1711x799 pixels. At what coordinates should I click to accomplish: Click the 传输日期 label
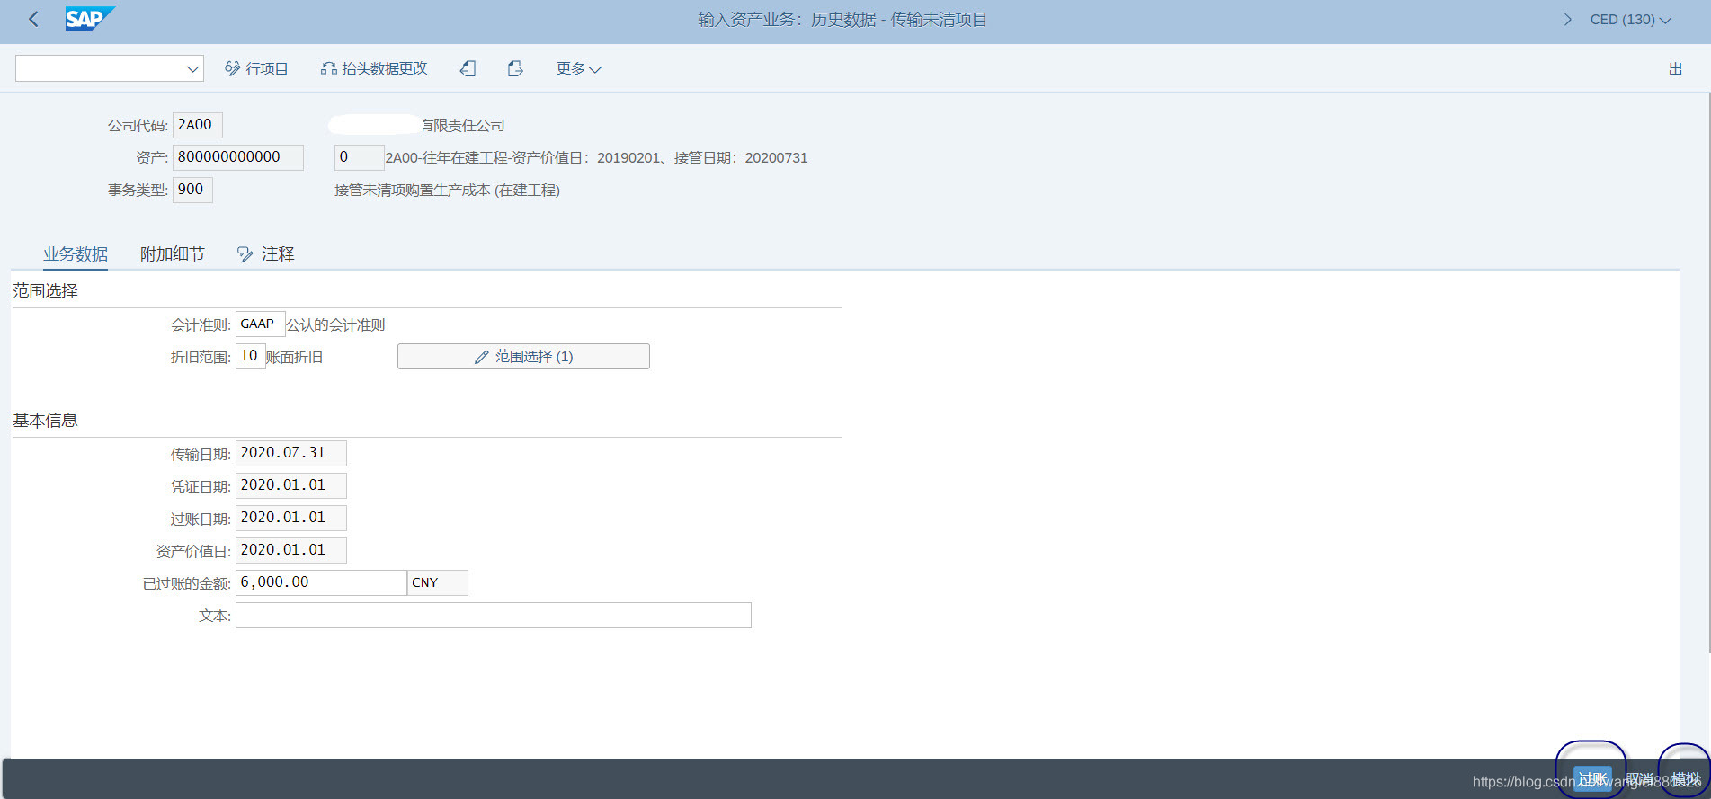[201, 455]
